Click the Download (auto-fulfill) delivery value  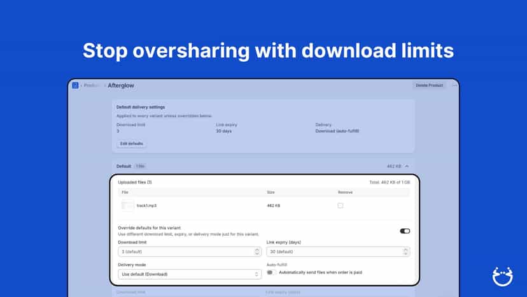[337, 131]
